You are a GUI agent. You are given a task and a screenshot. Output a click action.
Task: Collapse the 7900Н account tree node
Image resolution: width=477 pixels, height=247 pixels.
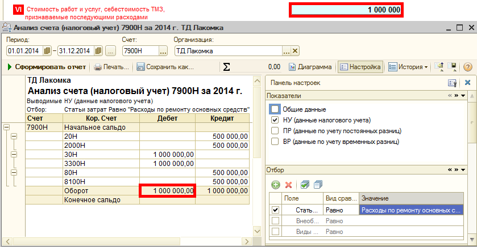[x=6, y=127]
